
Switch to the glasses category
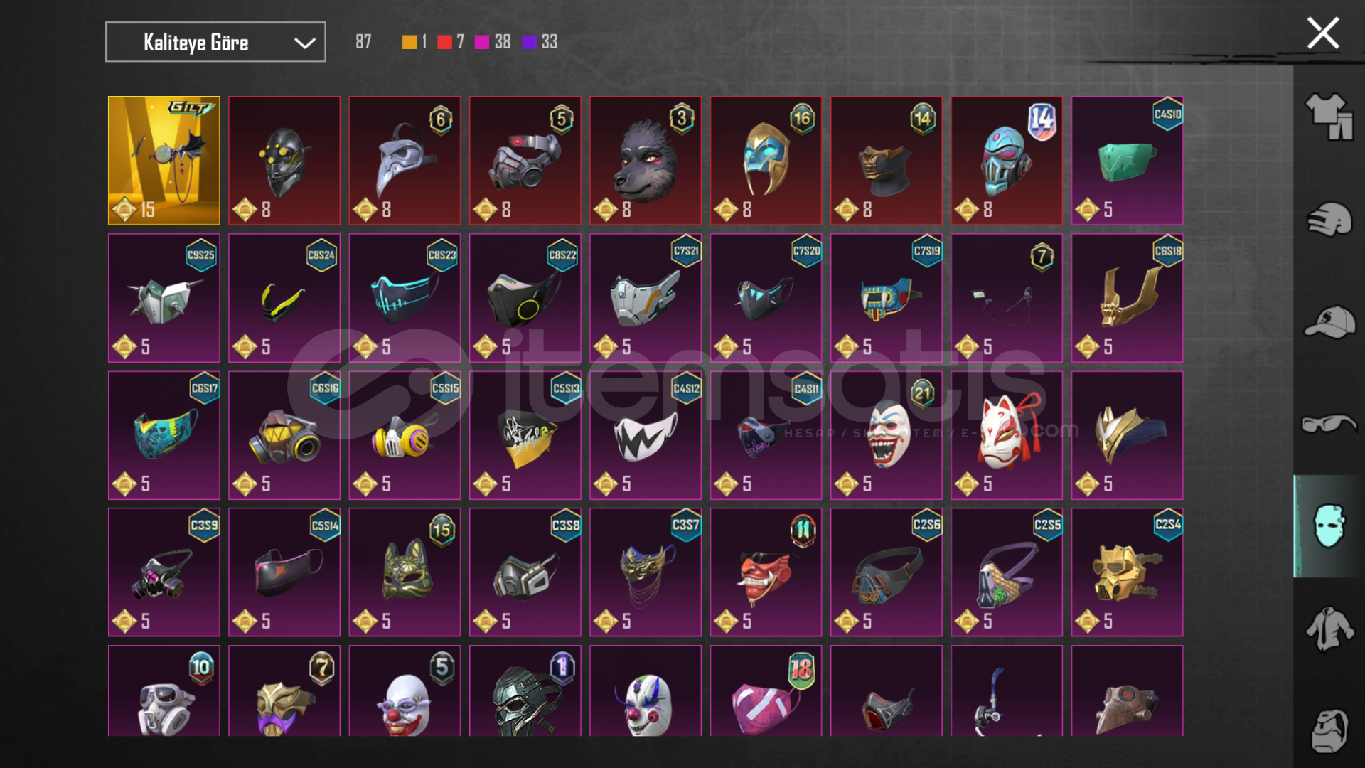pos(1329,424)
